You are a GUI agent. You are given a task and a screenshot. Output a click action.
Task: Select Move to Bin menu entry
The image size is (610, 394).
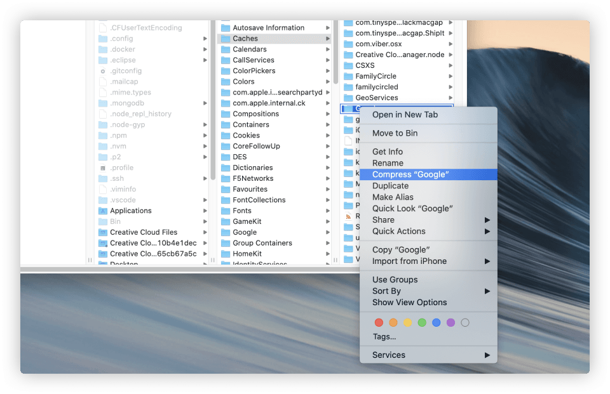pos(395,133)
